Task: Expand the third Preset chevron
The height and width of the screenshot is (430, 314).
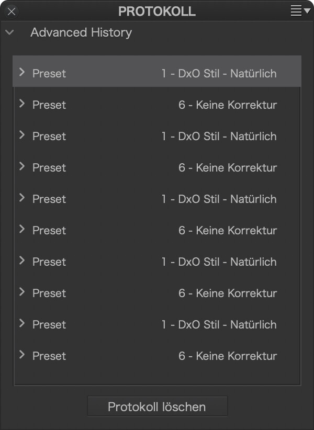Action: pyautogui.click(x=22, y=135)
